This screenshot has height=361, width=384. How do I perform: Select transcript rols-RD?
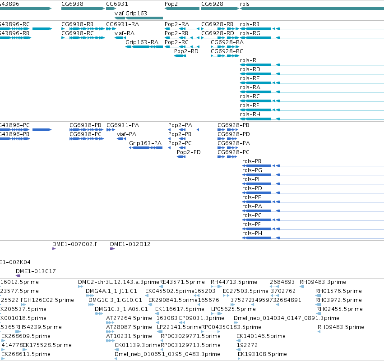[x=250, y=69]
